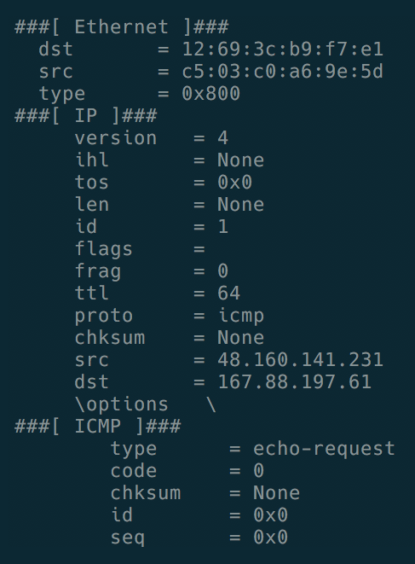The width and height of the screenshot is (415, 564).
Task: Click the IP version value 4
Action: pyautogui.click(x=222, y=138)
